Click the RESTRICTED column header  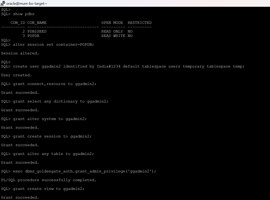pos(140,23)
